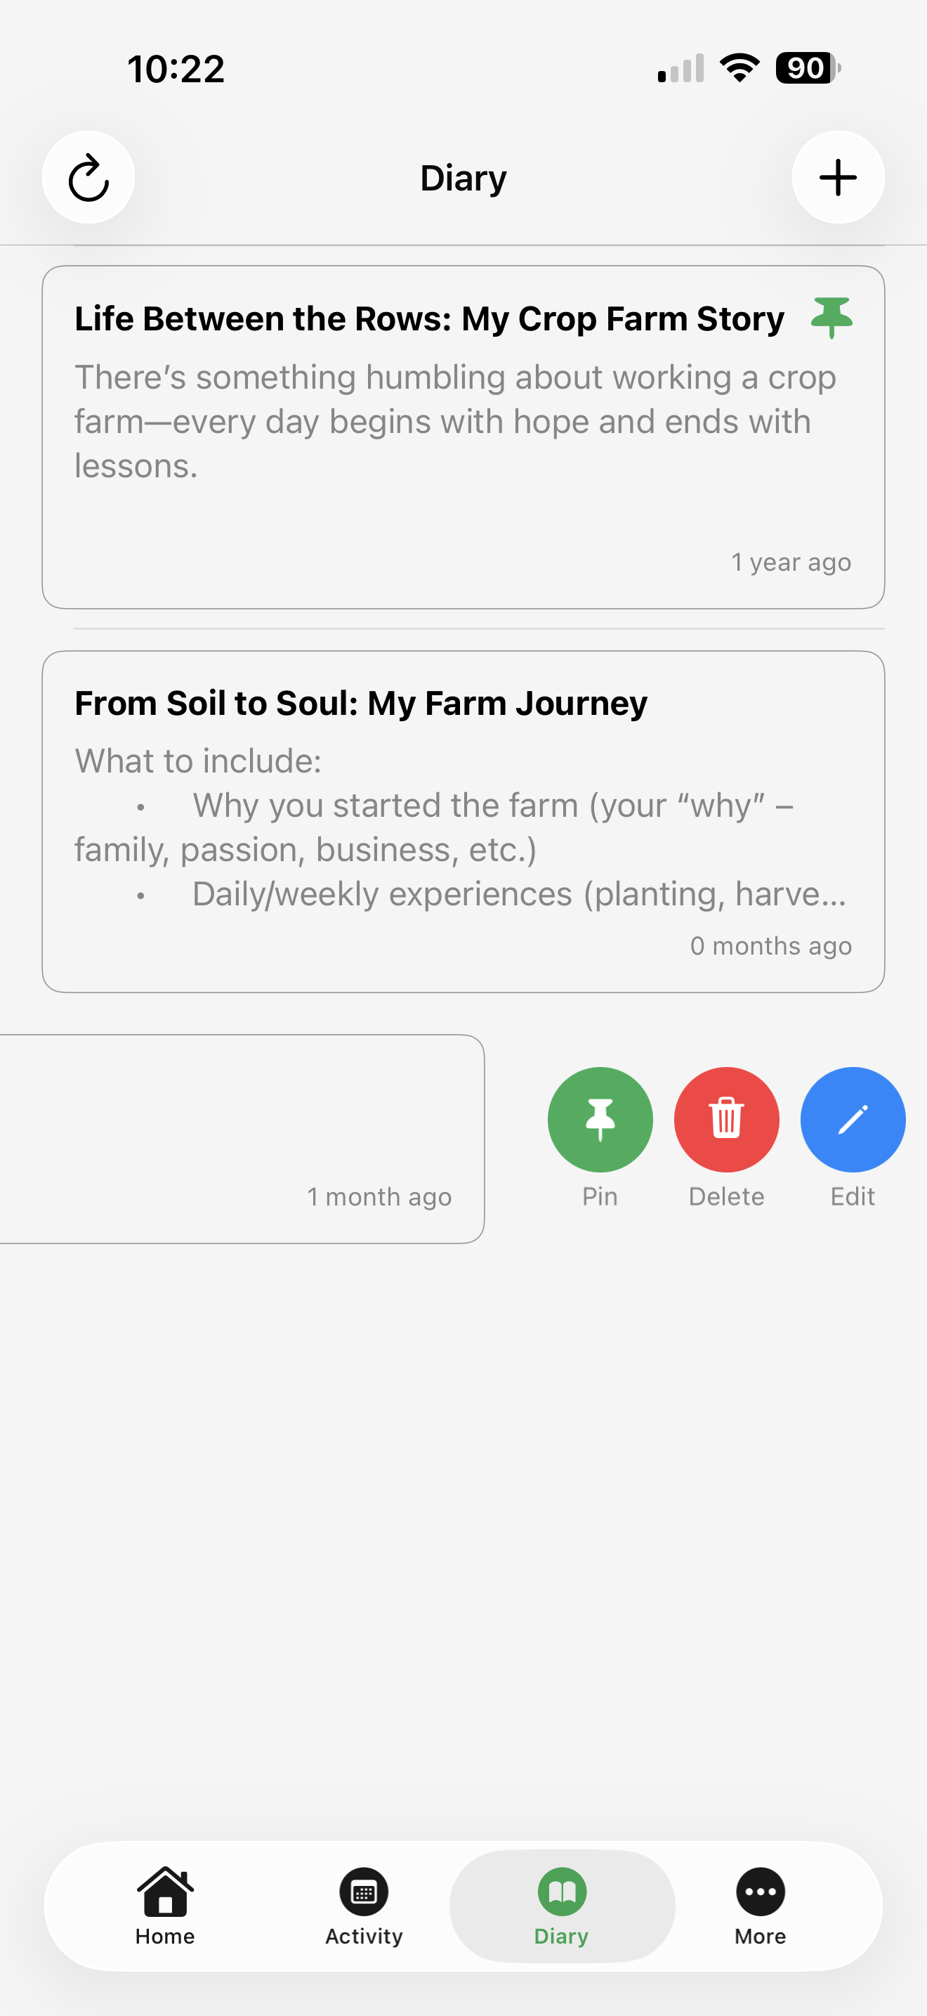
Task: Tap the Crop Farm Story preview text
Action: [x=455, y=422]
